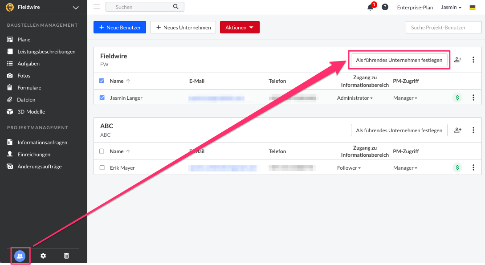
Task: Click Neues Unternehmen button
Action: (x=183, y=27)
